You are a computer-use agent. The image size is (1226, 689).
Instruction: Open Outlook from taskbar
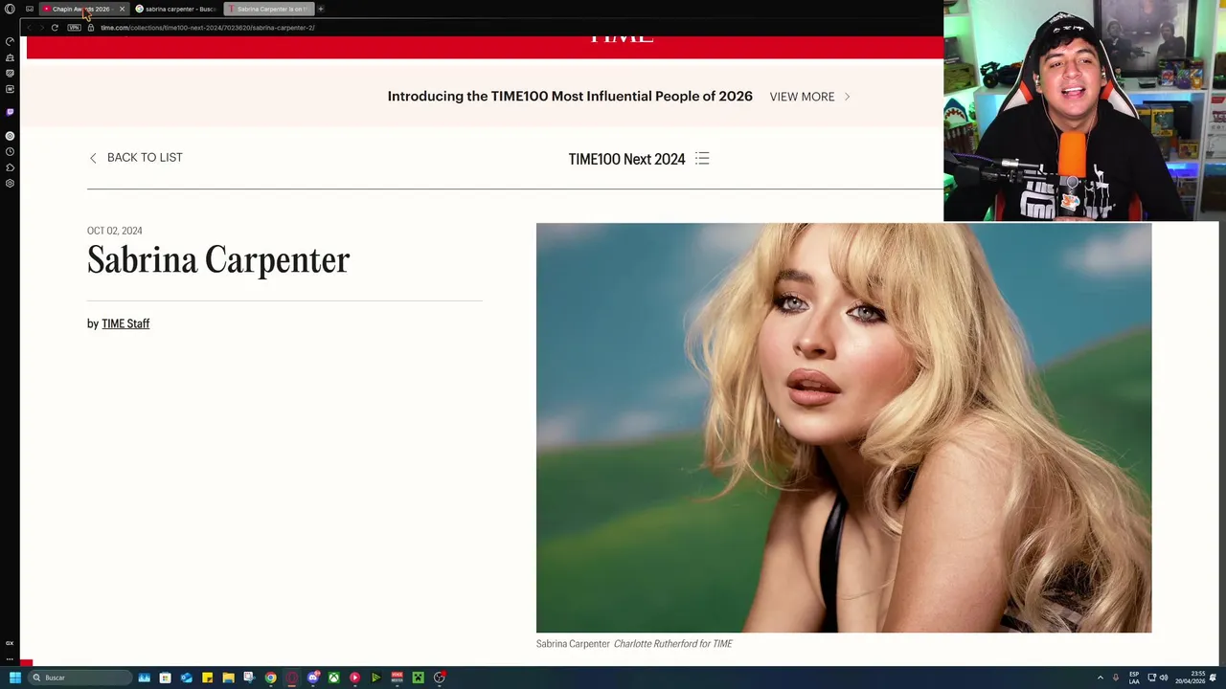pos(187,678)
